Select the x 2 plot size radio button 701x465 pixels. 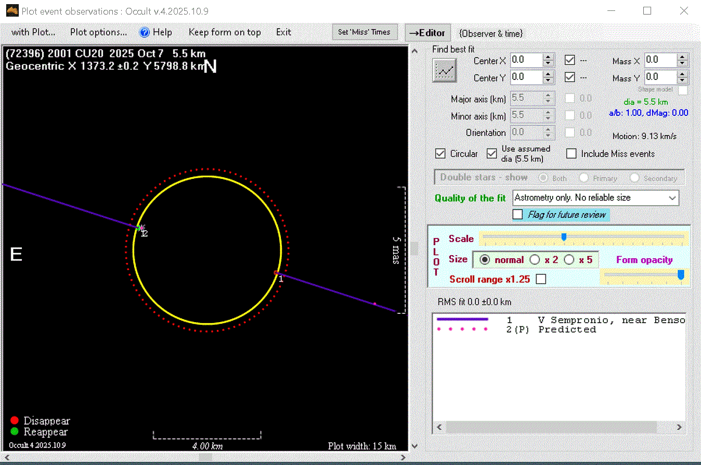click(x=535, y=260)
